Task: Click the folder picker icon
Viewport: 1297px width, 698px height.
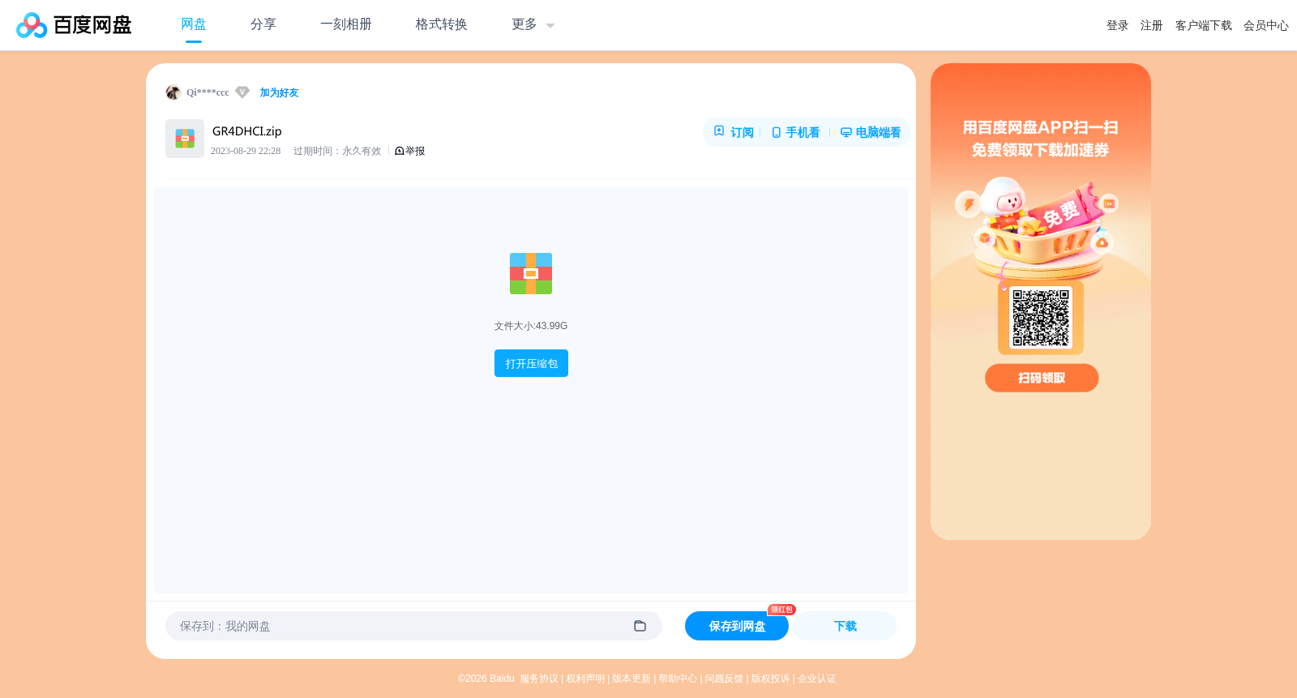Action: point(640,626)
